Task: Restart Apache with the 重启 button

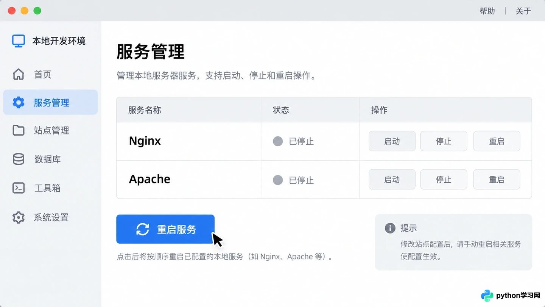Action: click(497, 179)
